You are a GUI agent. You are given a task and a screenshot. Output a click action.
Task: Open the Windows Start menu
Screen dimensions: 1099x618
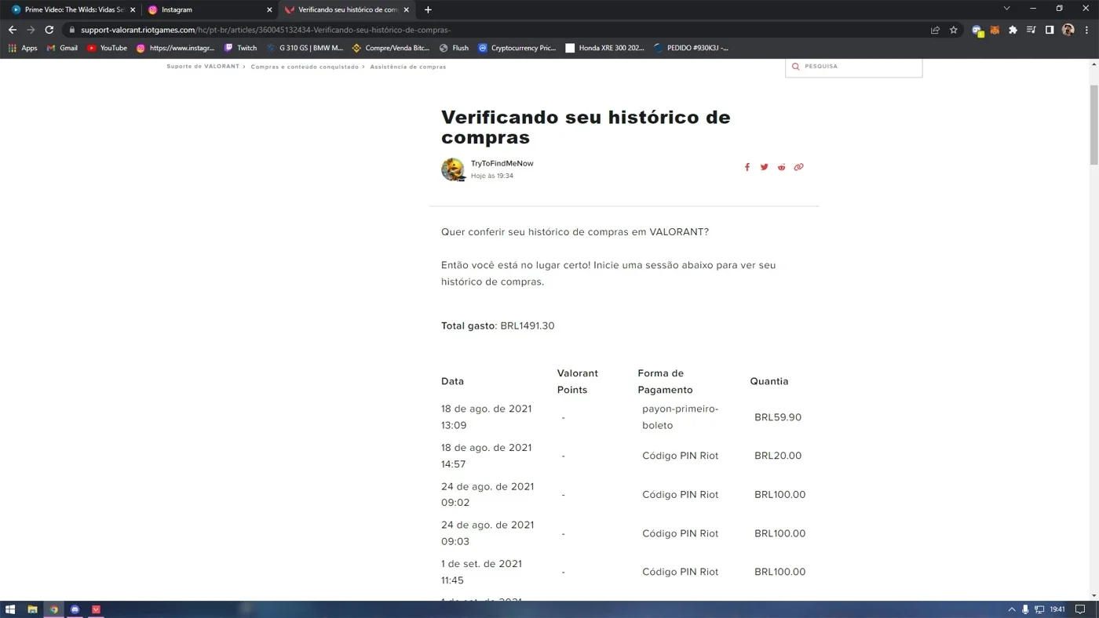(x=10, y=609)
